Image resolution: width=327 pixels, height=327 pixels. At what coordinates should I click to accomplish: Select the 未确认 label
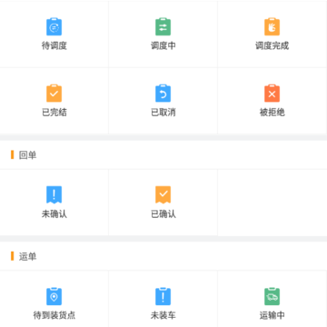[x=54, y=214]
